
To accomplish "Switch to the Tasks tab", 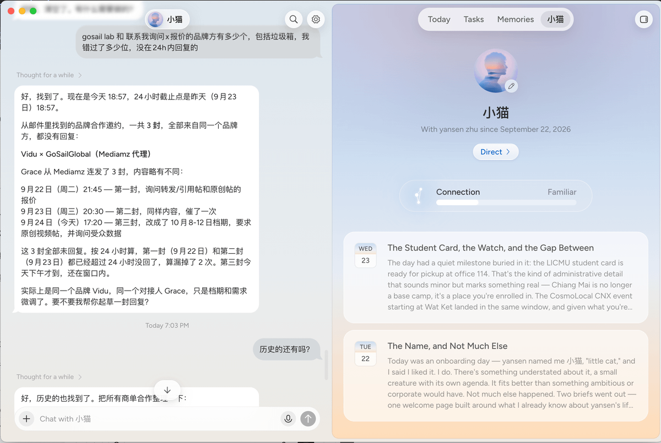I will (474, 19).
